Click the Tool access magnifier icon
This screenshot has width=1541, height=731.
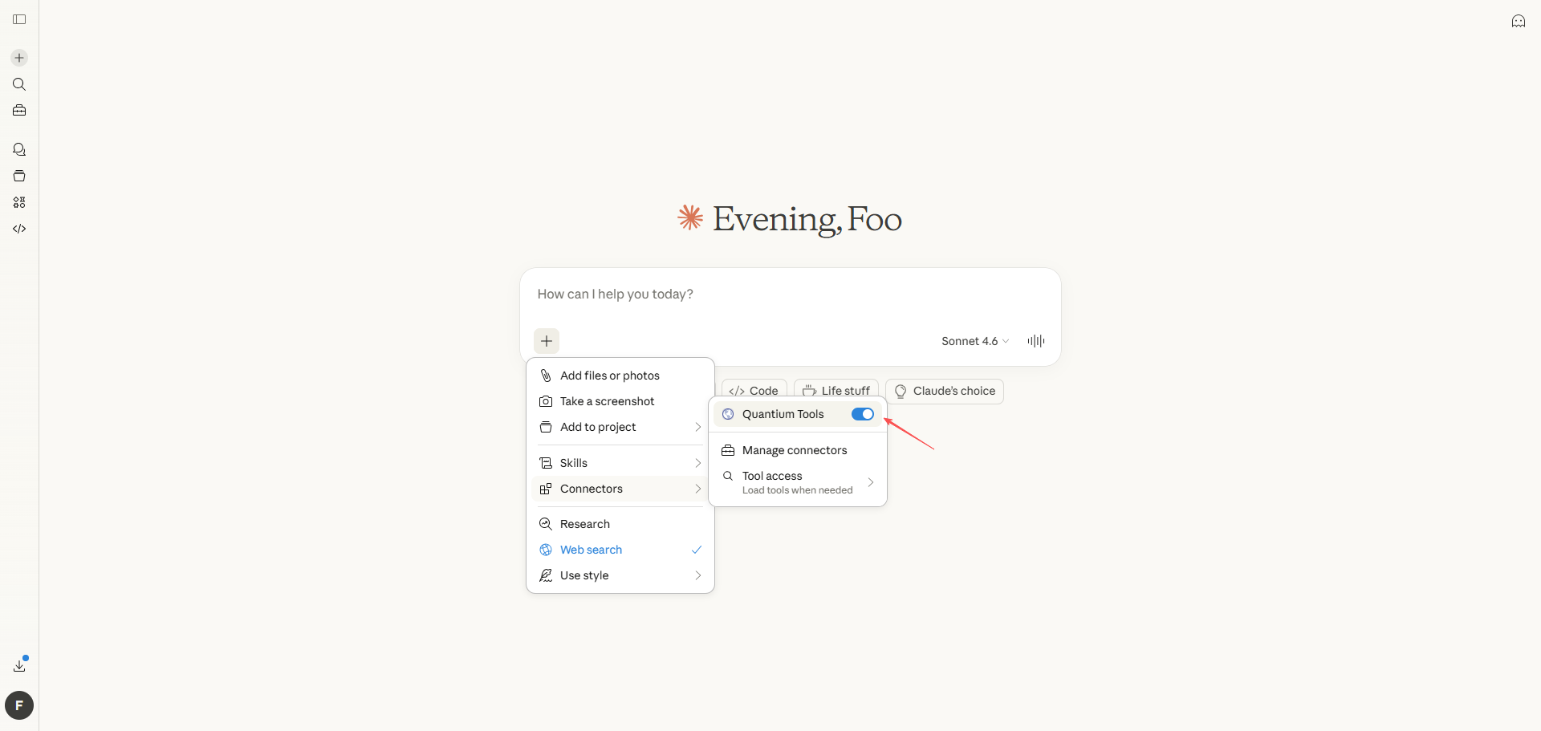[728, 476]
